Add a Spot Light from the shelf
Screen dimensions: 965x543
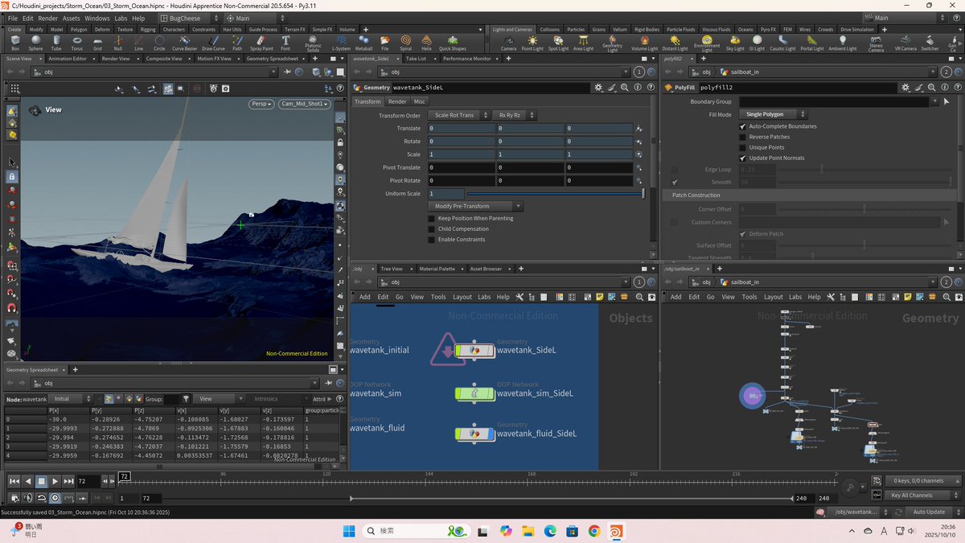pos(557,42)
